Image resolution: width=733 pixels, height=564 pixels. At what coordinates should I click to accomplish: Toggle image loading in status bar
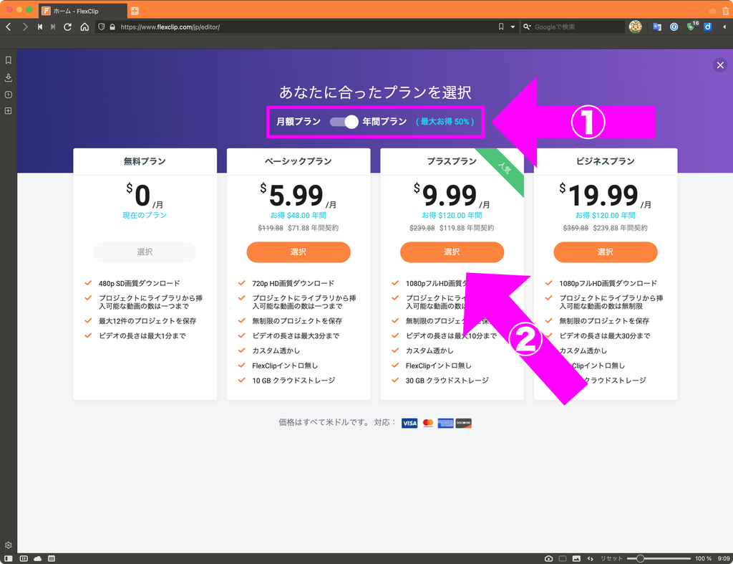pos(577,558)
